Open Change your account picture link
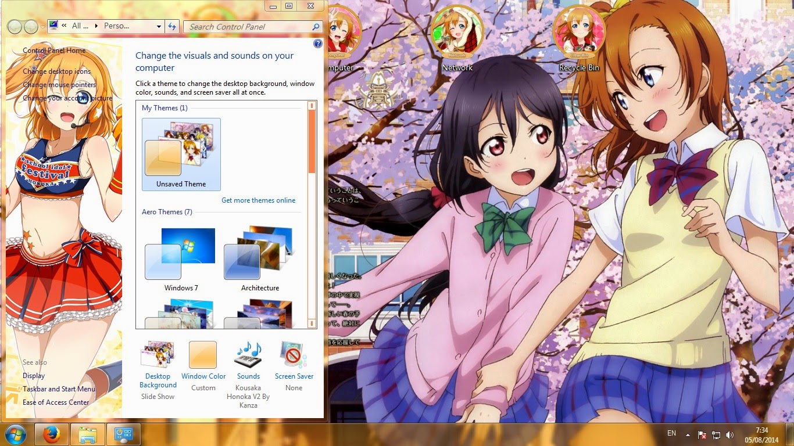 click(67, 98)
